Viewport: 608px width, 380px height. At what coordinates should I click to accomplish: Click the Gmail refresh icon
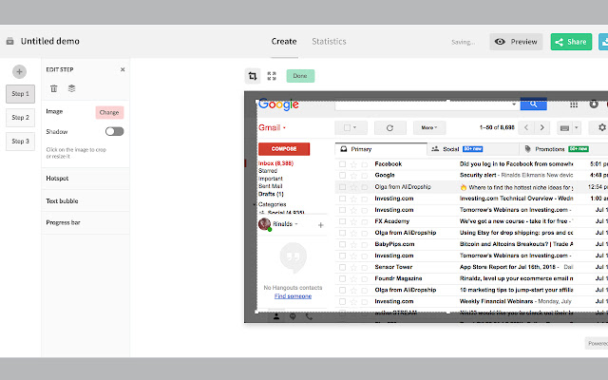(x=390, y=127)
